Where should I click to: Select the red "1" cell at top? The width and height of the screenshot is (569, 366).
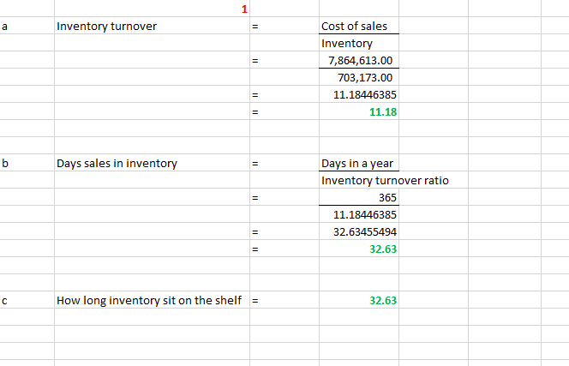point(244,9)
